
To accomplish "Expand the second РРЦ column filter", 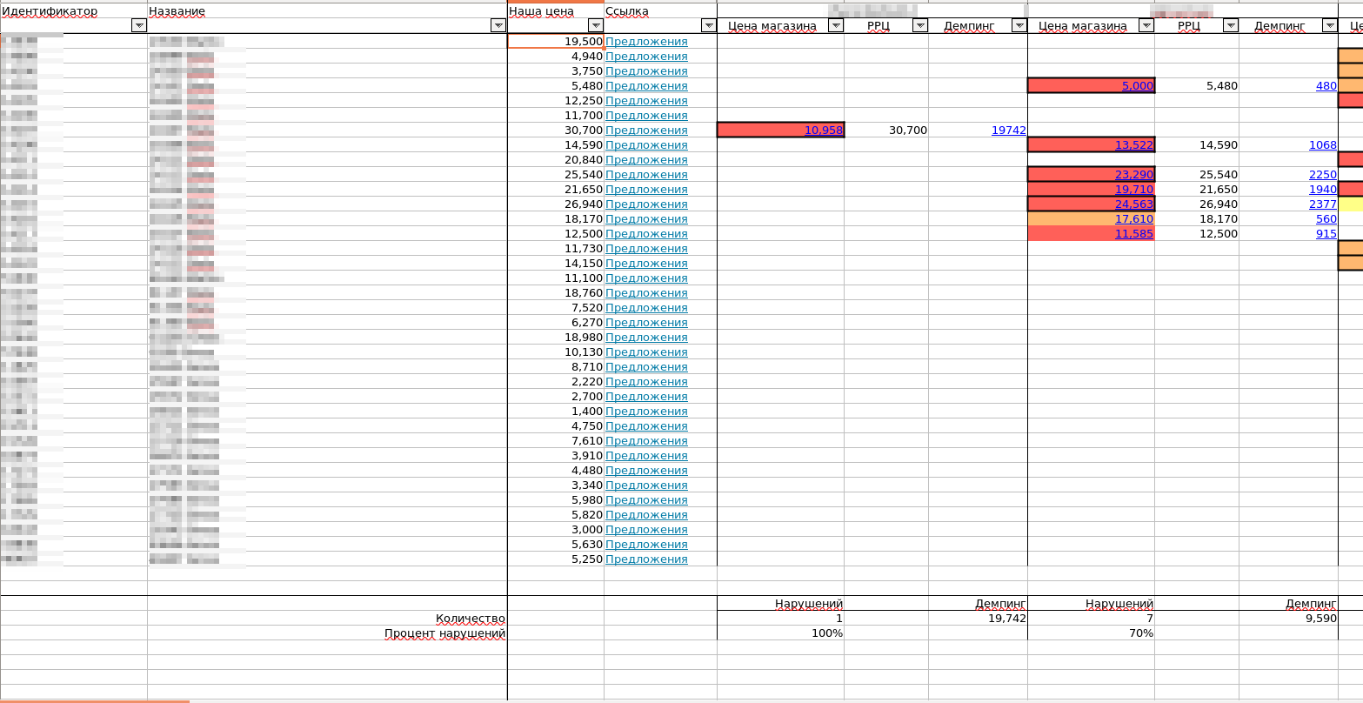I will [x=1230, y=26].
